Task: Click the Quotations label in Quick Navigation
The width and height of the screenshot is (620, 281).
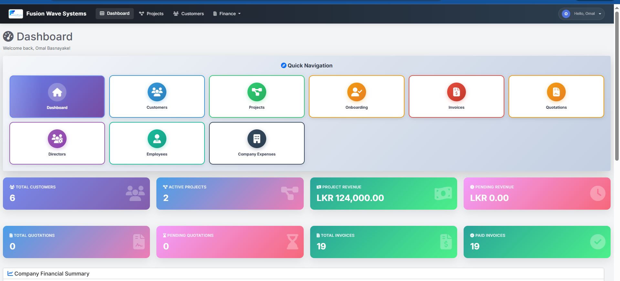Action: pyautogui.click(x=556, y=107)
